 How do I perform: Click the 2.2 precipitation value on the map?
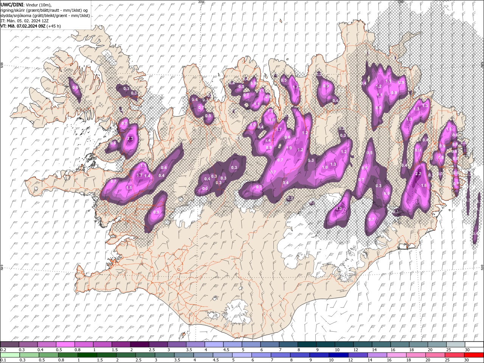(x=418, y=174)
